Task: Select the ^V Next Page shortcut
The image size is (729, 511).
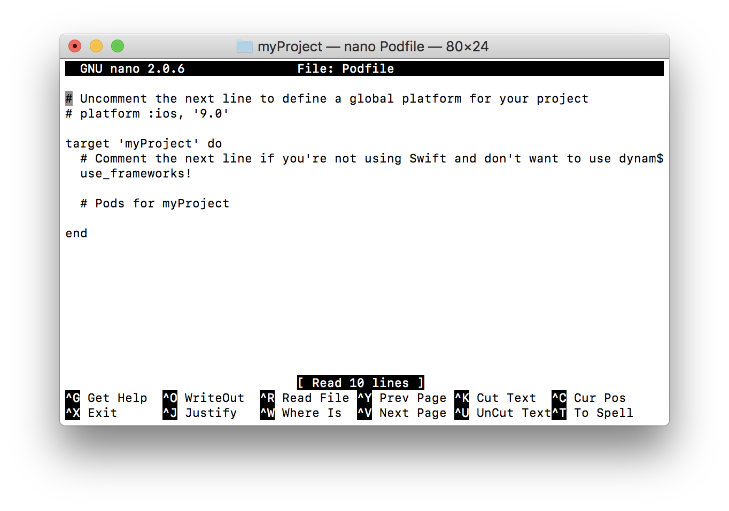Action: point(402,413)
